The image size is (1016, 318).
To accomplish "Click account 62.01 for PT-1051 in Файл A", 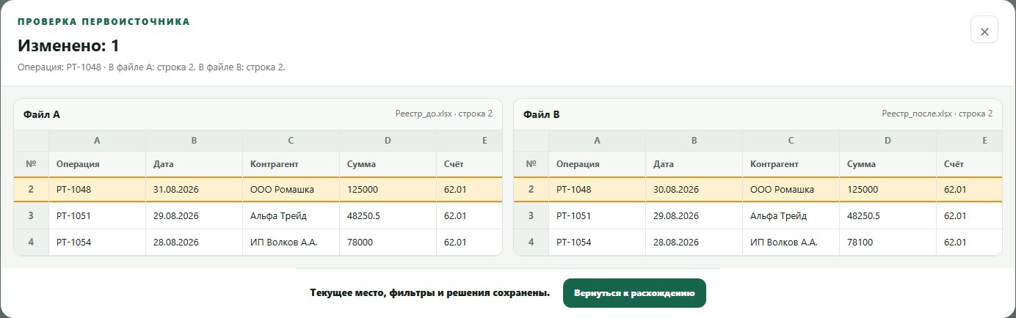I will [469, 216].
